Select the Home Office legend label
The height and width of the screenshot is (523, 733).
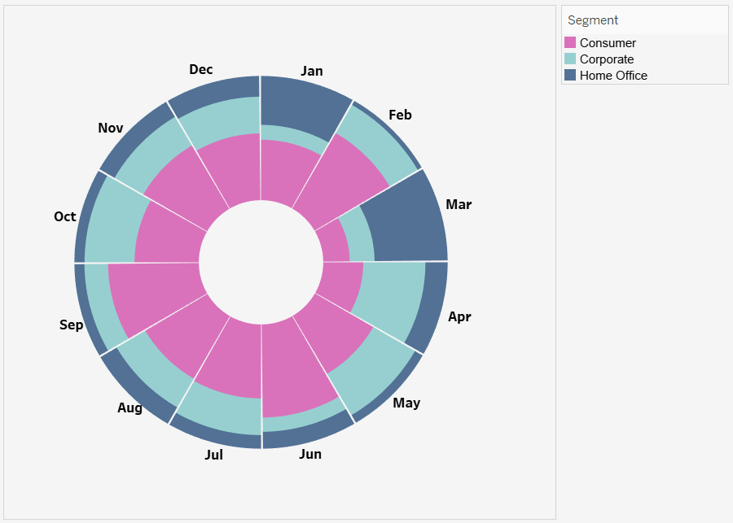[x=613, y=76]
